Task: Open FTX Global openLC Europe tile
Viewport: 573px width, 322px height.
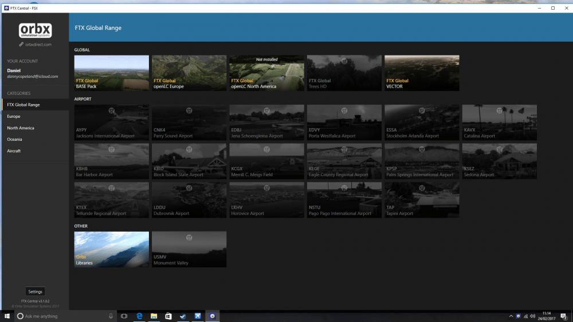Action: click(x=189, y=73)
